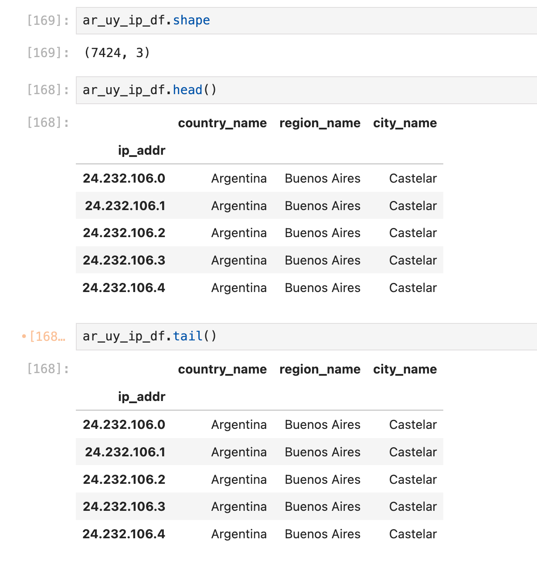Click the region_name column header
Screen dimensions: 537x564
[319, 123]
